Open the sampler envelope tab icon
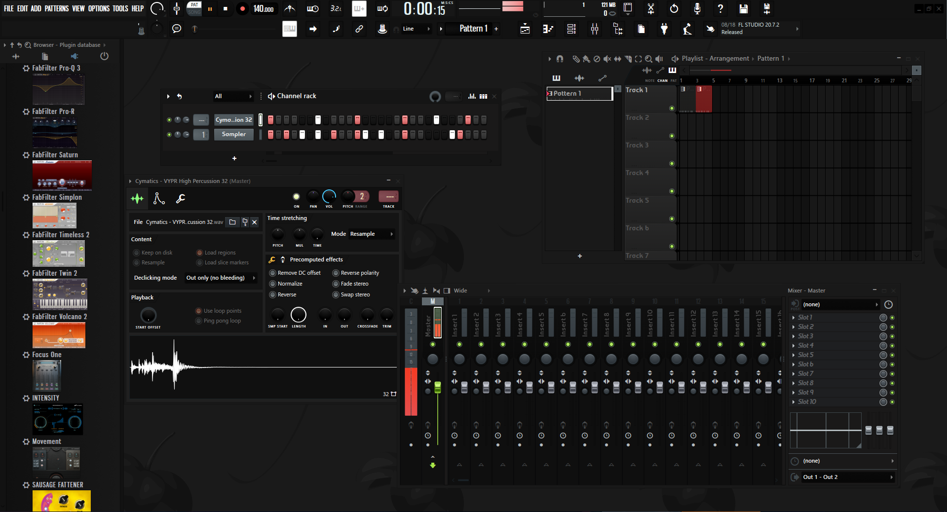The height and width of the screenshot is (512, 947). pyautogui.click(x=159, y=198)
